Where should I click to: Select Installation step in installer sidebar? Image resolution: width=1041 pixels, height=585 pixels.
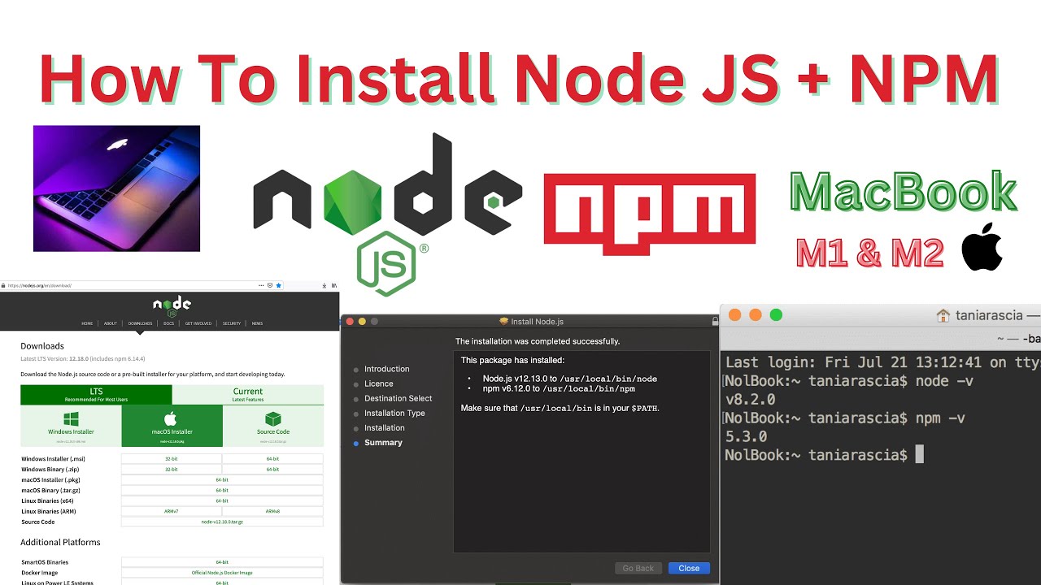384,427
